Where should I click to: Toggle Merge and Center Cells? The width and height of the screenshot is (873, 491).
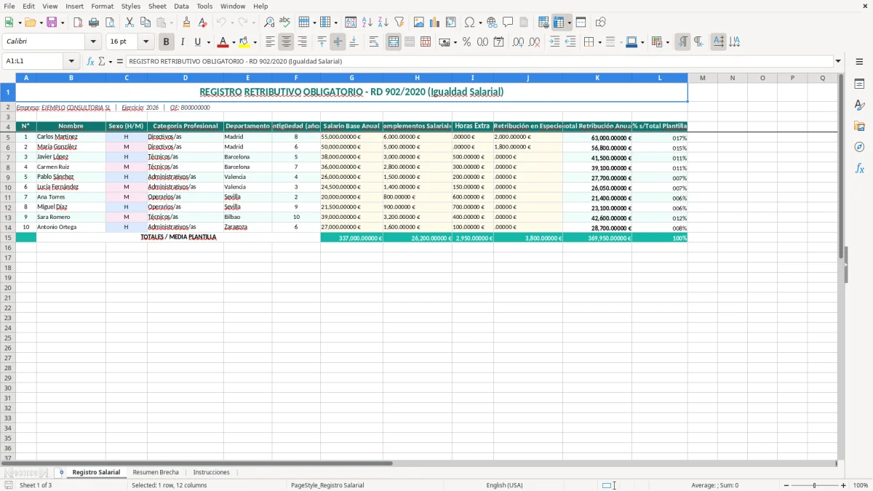pos(394,42)
